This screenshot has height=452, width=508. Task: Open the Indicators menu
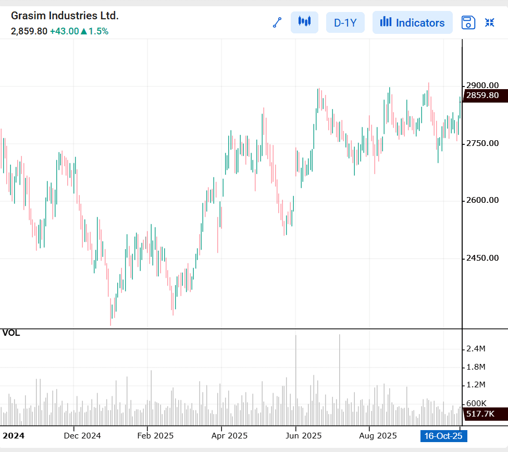412,23
